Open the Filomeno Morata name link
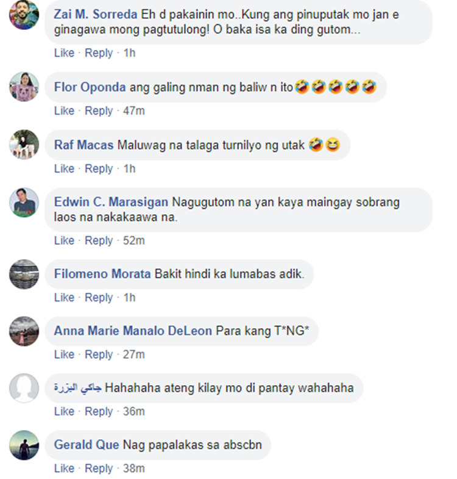This screenshot has height=479, width=457. [x=102, y=274]
